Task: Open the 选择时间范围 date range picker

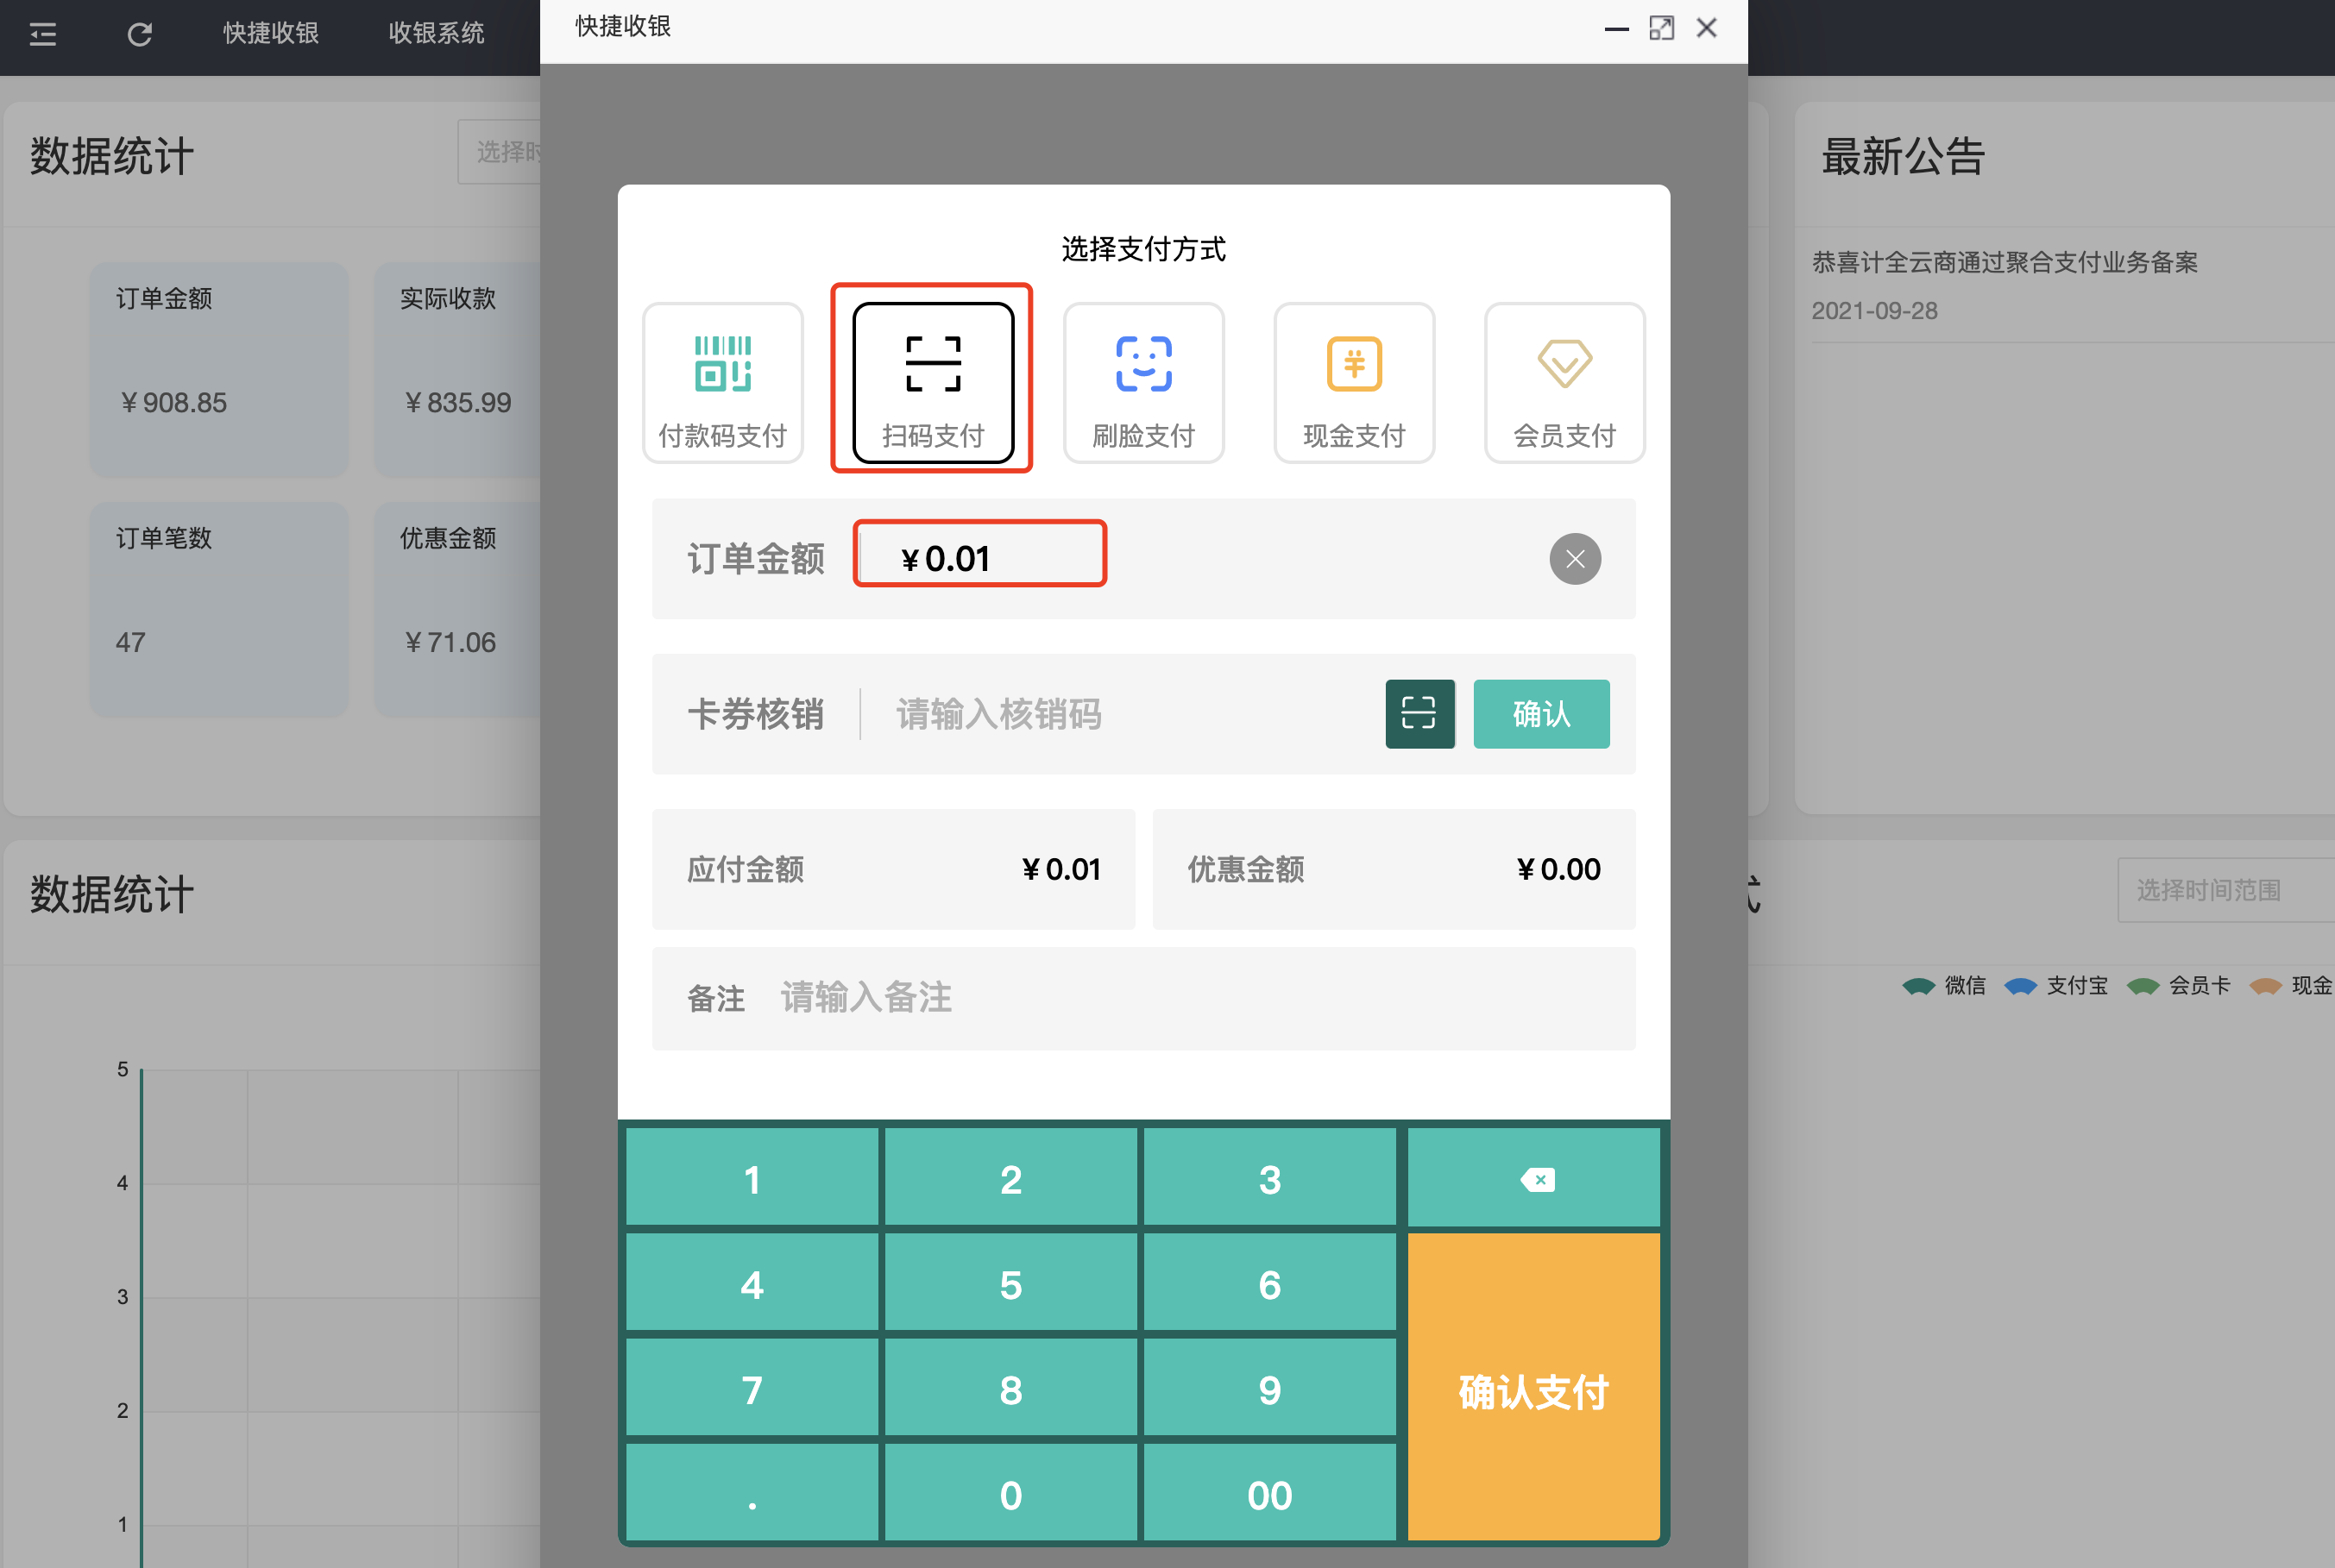Action: 2226,889
